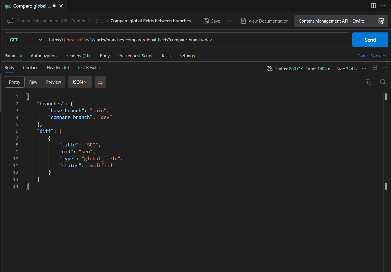This screenshot has height=272, width=391.
Task: Click the Compare global fields between branches title
Action: coord(150,21)
